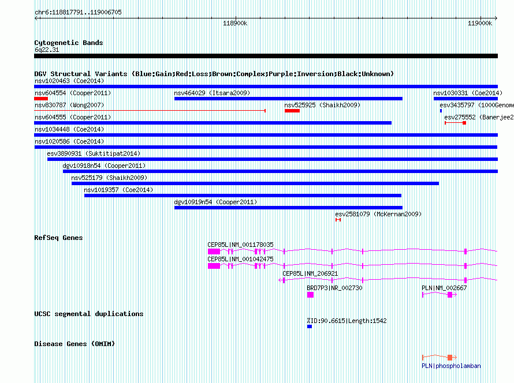Click the nsv1020463 (Coe2014) variant label

69,81
